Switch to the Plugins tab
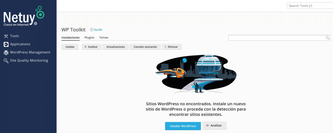The height and width of the screenshot is (133, 333). tap(89, 38)
